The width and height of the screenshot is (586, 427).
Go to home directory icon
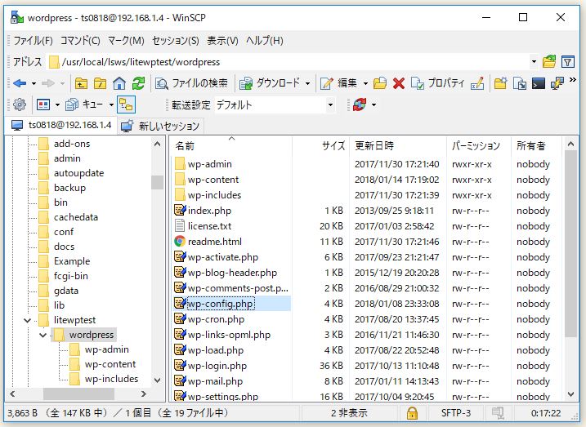pos(119,83)
